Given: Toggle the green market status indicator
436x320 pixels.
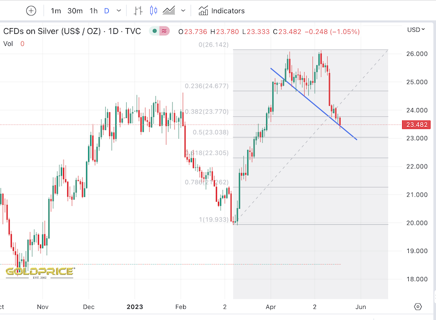Looking at the screenshot, I should click(x=154, y=31).
